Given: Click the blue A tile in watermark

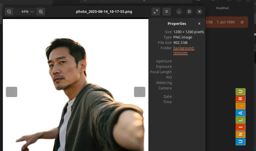Looking at the screenshot, I should point(240,113).
